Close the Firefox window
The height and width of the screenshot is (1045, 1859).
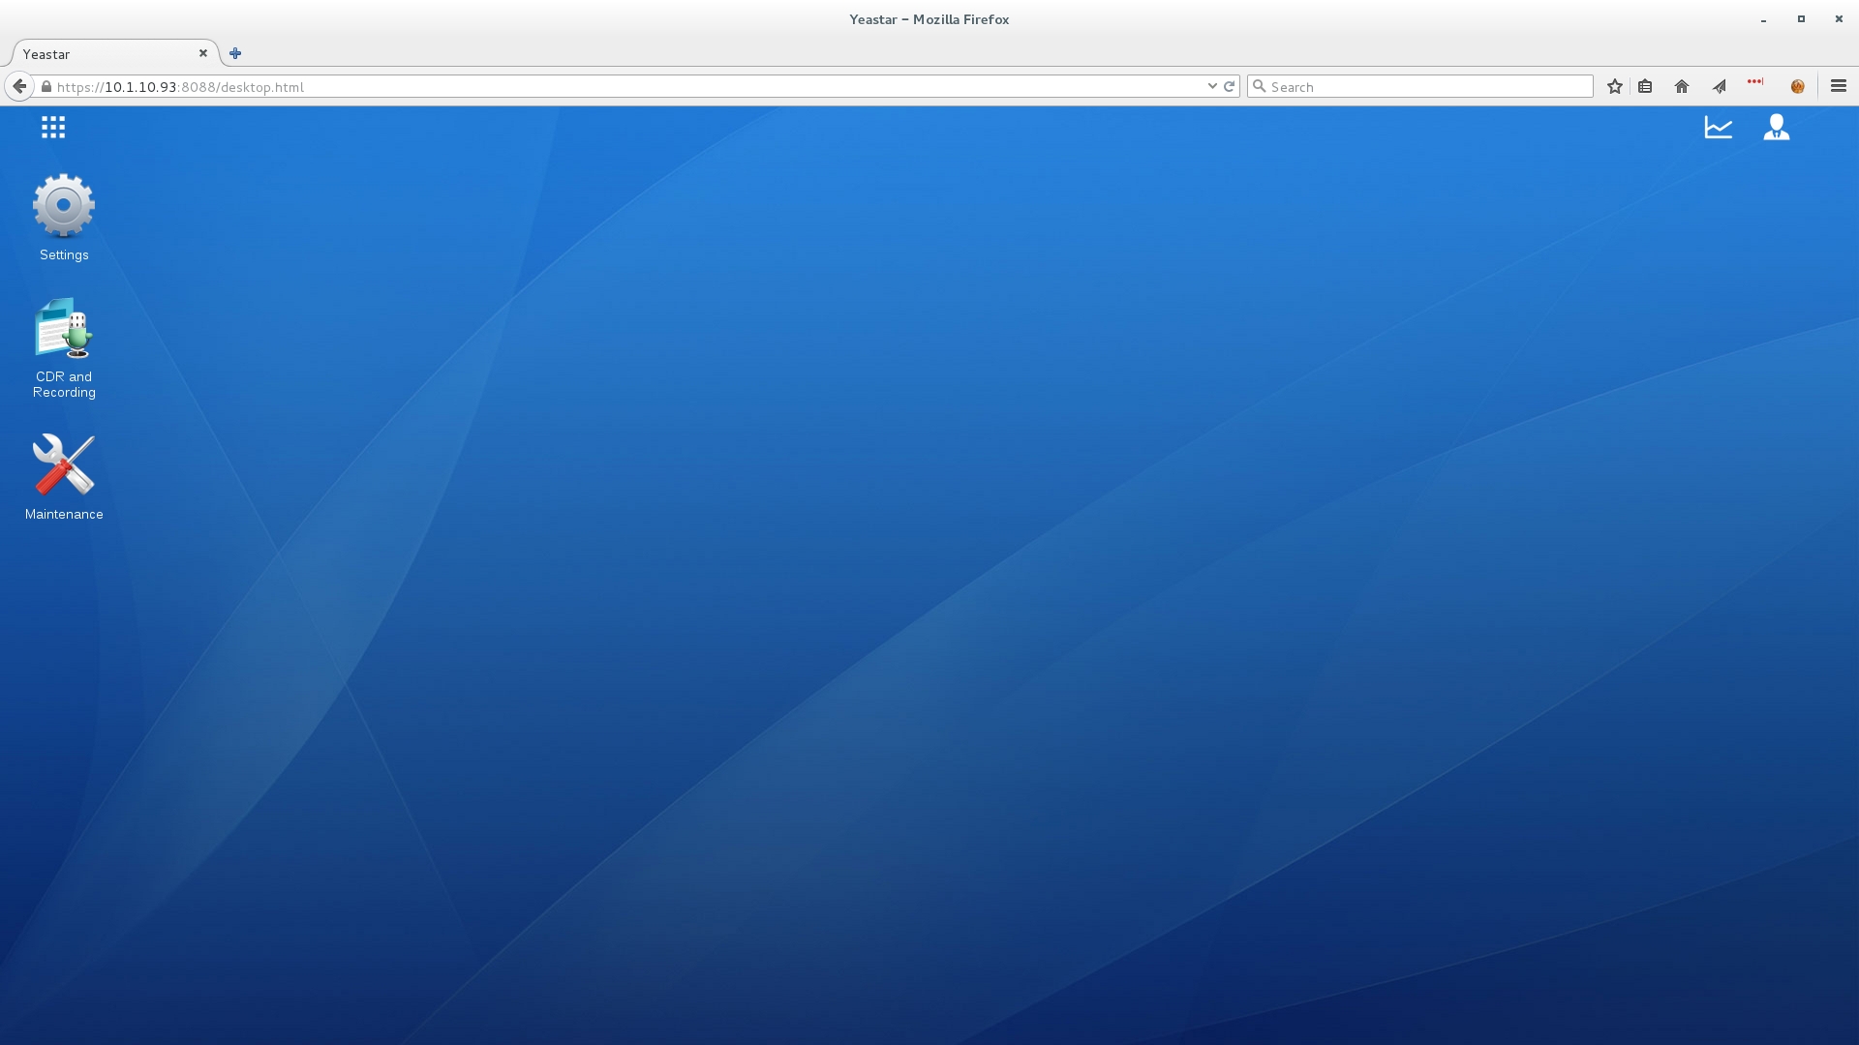1839,19
